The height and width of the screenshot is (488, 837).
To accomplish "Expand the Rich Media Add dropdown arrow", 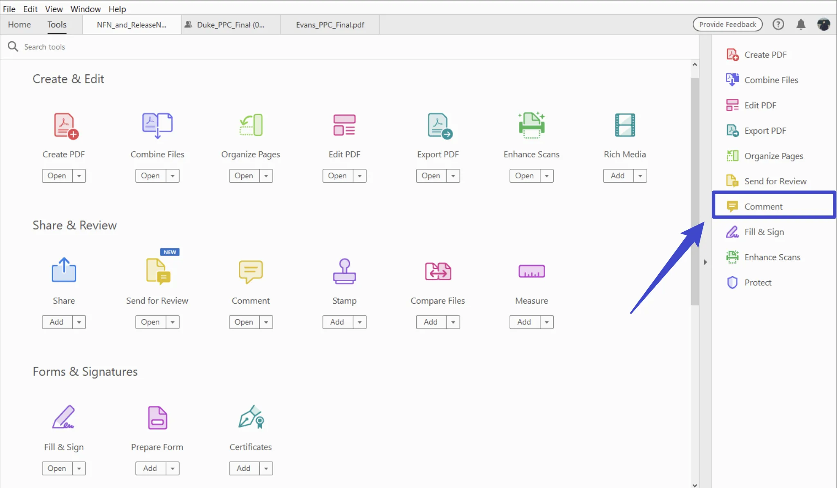I will pos(640,176).
